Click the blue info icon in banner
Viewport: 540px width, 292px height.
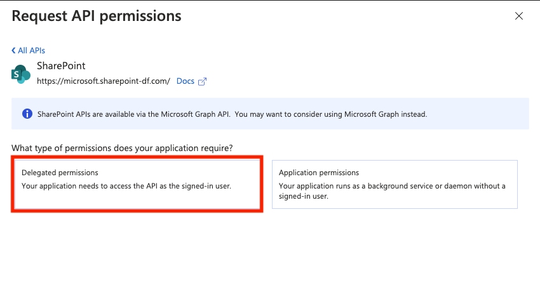[27, 114]
